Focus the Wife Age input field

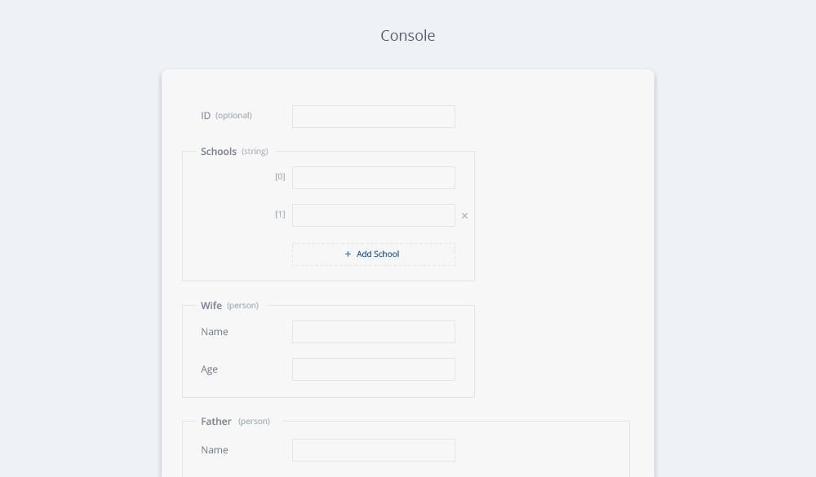point(374,369)
